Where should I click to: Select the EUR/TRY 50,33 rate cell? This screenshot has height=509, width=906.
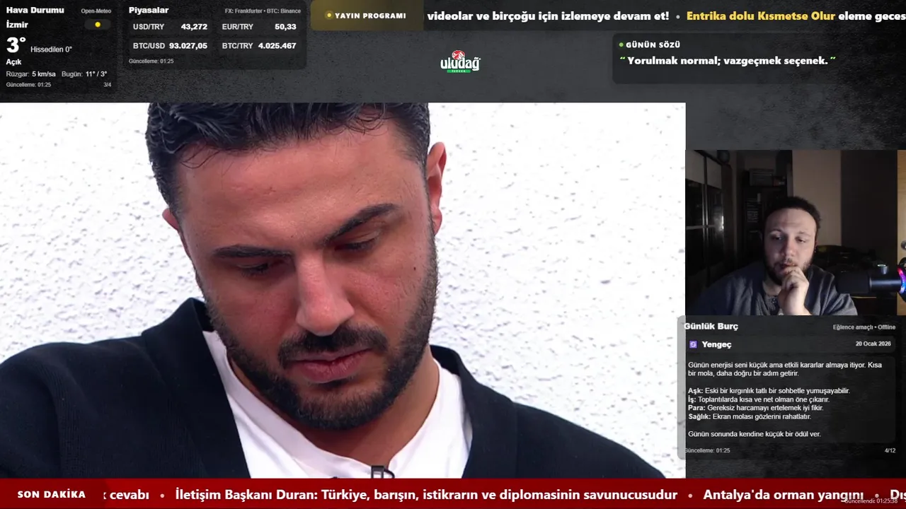pyautogui.click(x=259, y=27)
